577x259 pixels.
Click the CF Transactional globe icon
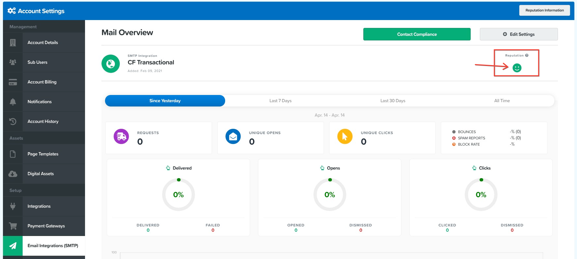tap(111, 63)
